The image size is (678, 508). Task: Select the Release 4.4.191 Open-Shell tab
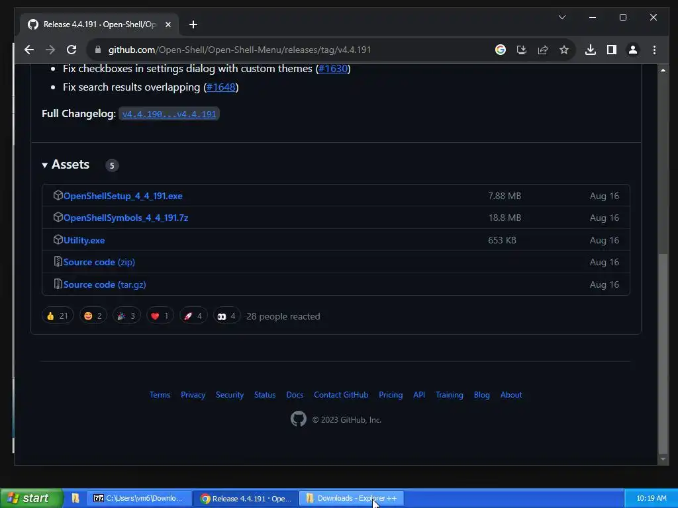[99, 24]
